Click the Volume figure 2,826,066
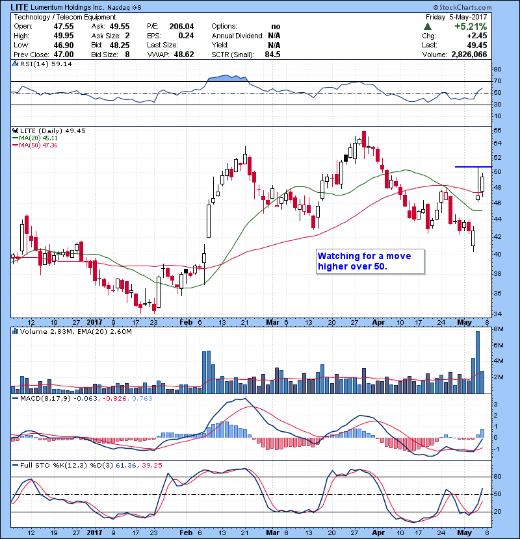Screen dimensions: 520x539 coord(469,55)
